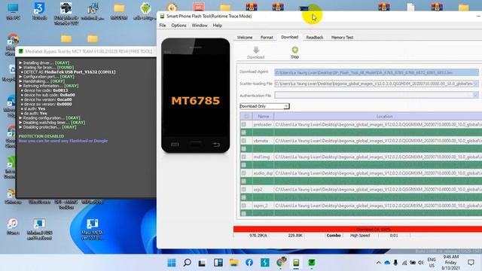Click the ENG US language indicator
Viewport: 482px width, 271px height.
(x=432, y=263)
